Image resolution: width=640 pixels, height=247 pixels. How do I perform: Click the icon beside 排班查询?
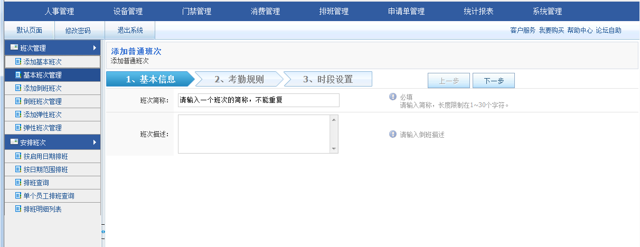18,182
